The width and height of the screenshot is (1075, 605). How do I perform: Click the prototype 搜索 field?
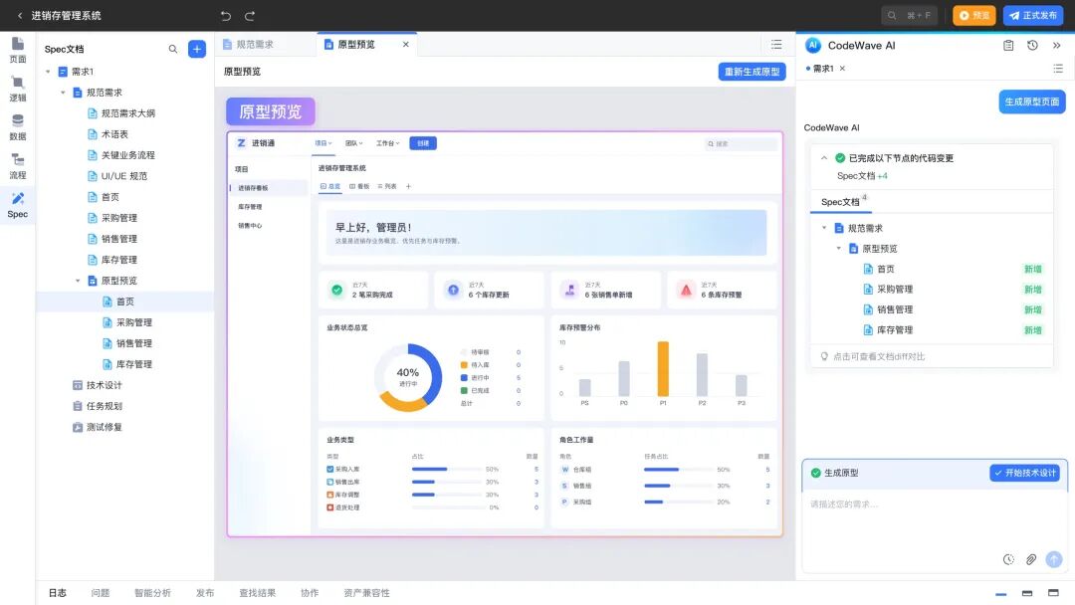pos(742,144)
